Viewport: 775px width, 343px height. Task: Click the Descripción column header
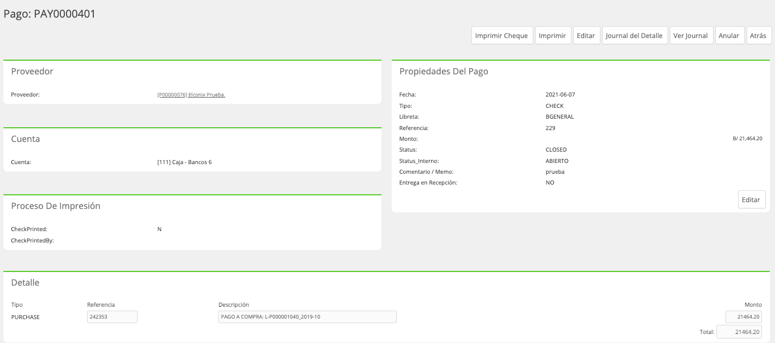234,305
